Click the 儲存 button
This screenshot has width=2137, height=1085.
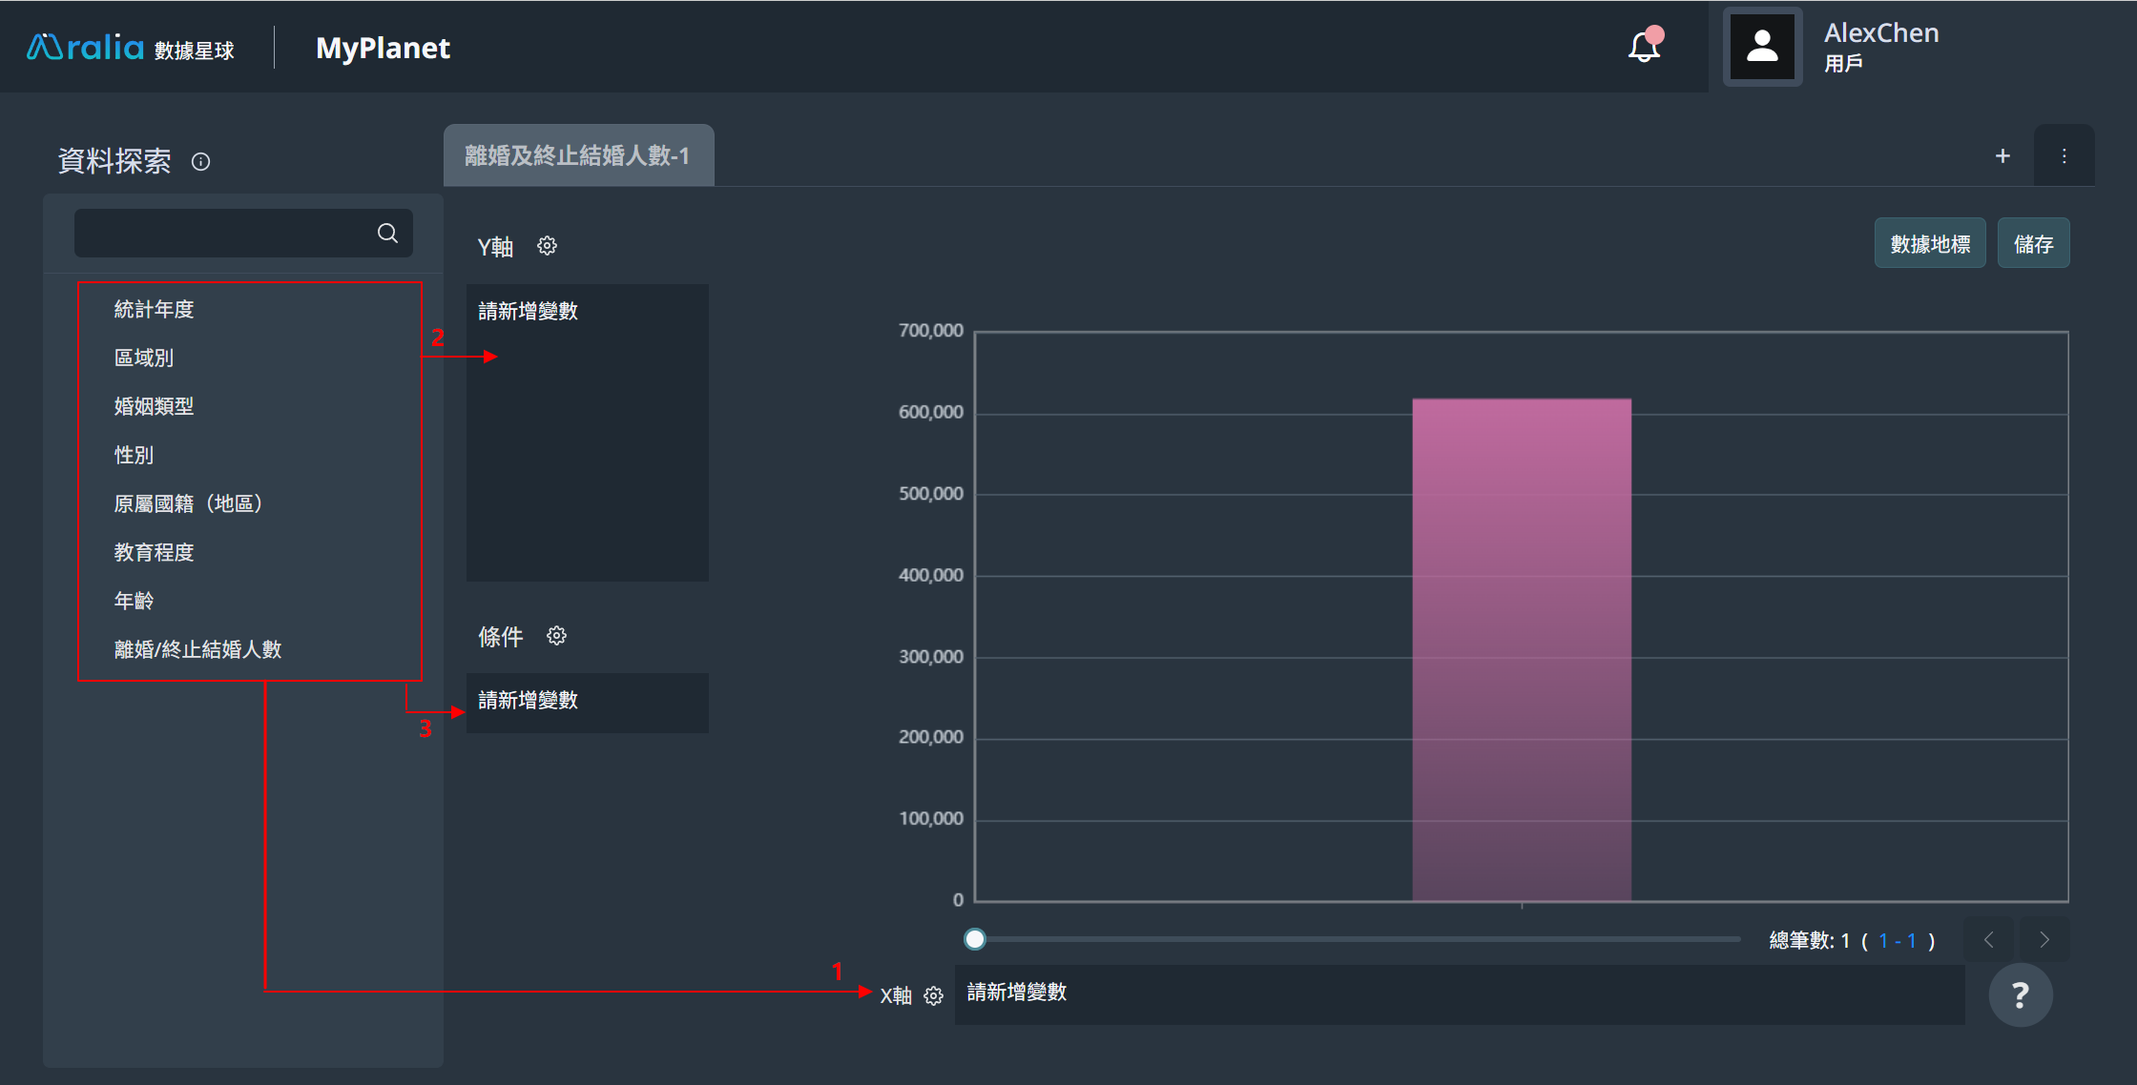click(2033, 244)
